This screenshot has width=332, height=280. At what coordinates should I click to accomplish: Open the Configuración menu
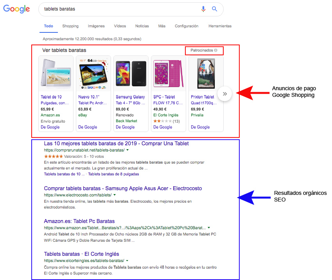187,26
